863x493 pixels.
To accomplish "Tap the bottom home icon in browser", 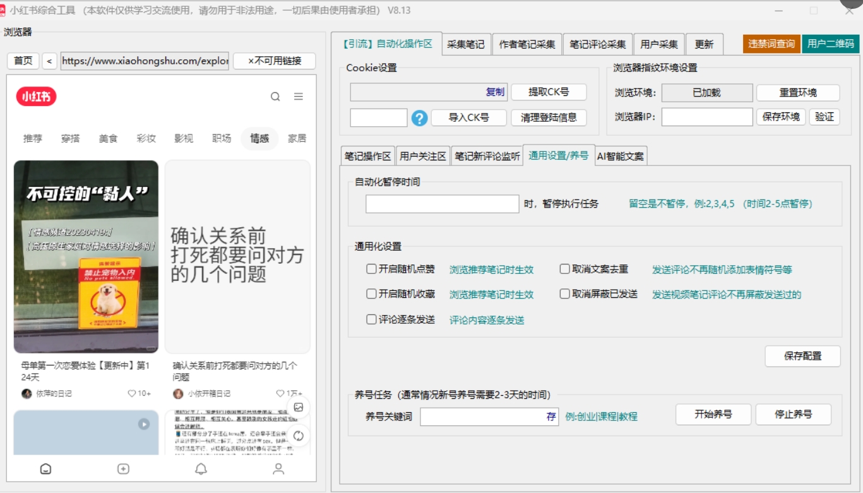I will 45,469.
